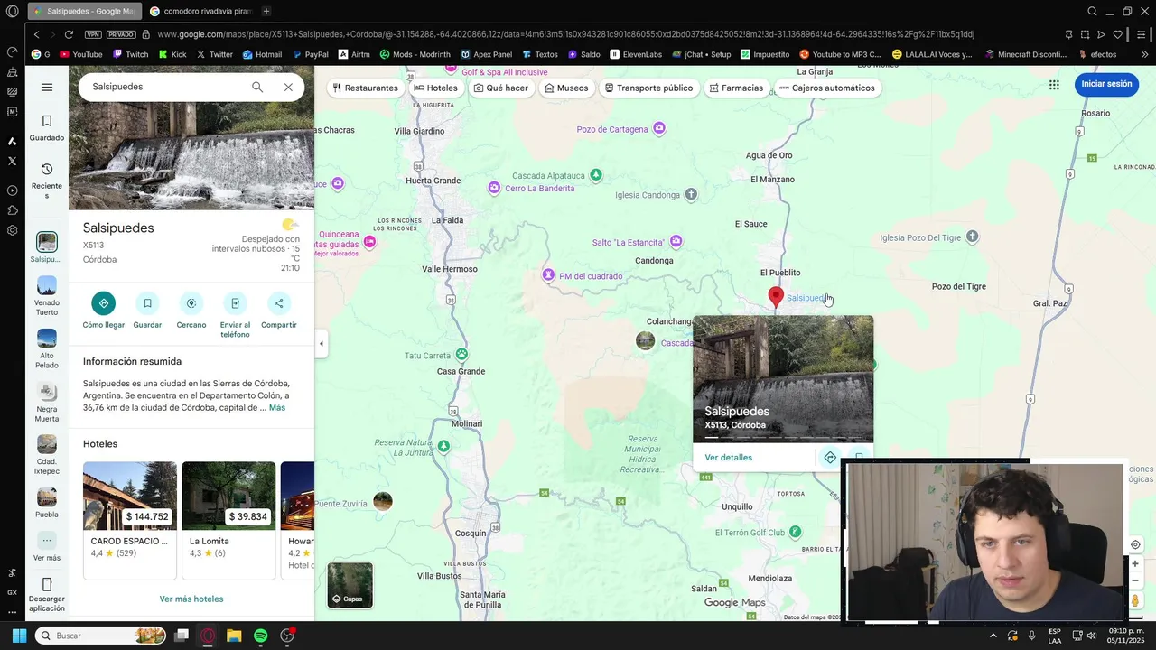Viewport: 1156px width, 650px height.
Task: Select Negra Muerta recent place
Action: pyautogui.click(x=47, y=403)
